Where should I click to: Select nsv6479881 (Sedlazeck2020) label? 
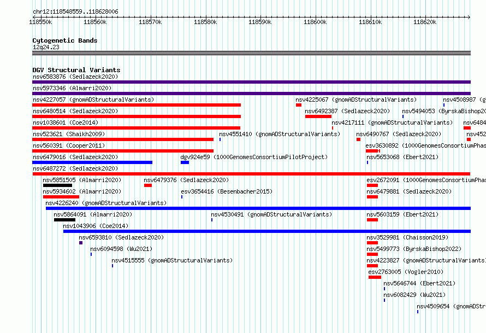click(409, 191)
